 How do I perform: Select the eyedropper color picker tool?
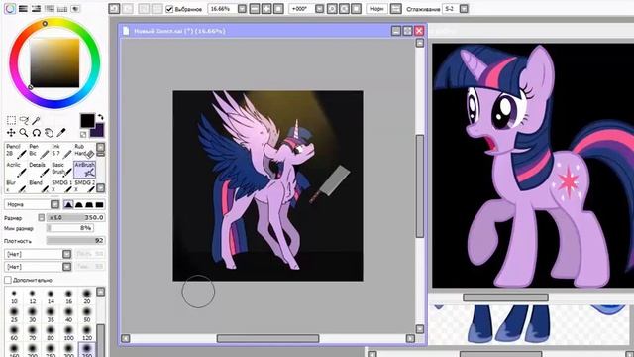click(x=61, y=132)
